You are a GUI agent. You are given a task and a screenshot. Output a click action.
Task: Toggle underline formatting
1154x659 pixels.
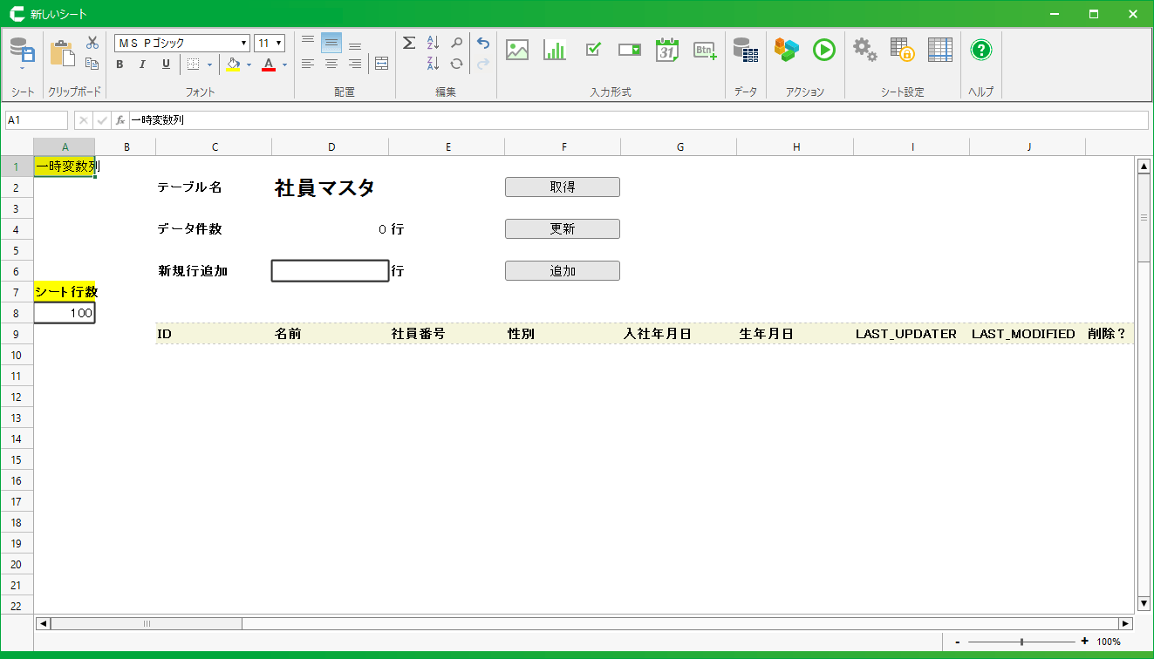(166, 65)
